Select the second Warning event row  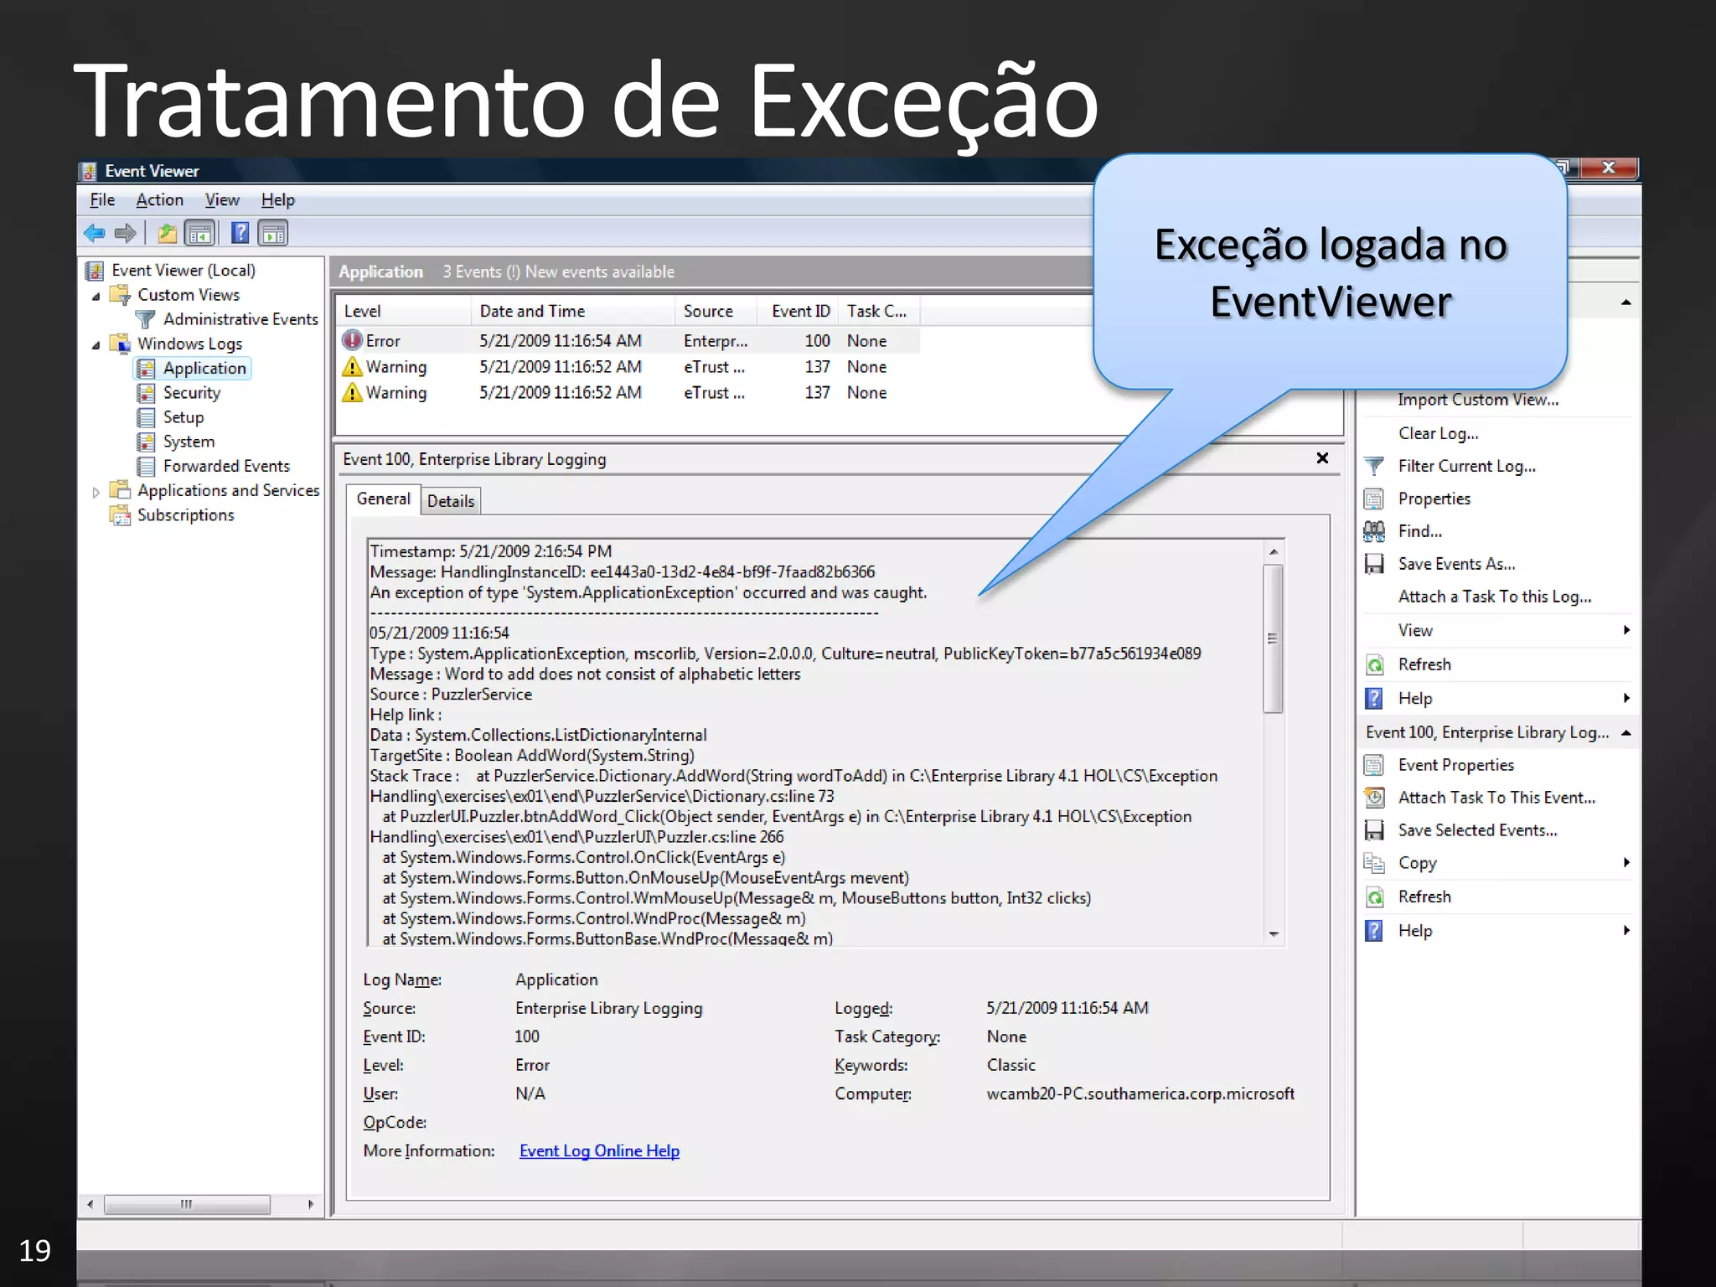click(x=628, y=393)
